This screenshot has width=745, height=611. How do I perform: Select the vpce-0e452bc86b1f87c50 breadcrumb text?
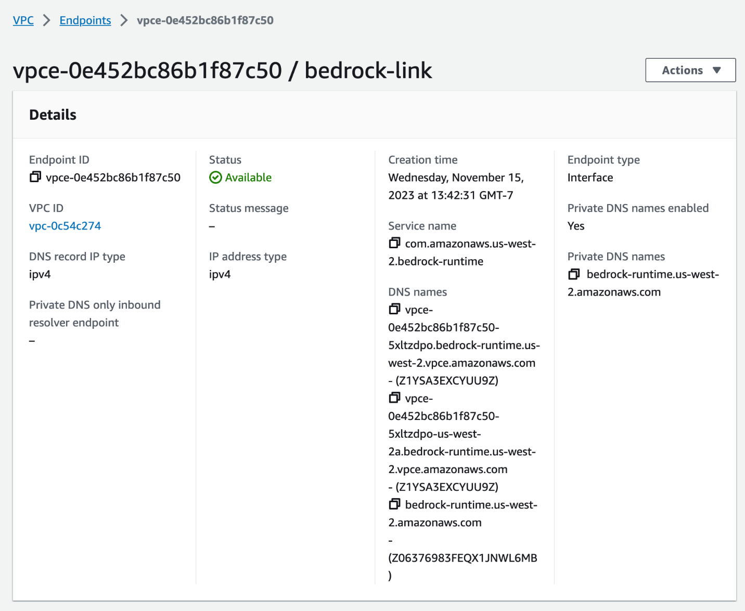point(205,20)
